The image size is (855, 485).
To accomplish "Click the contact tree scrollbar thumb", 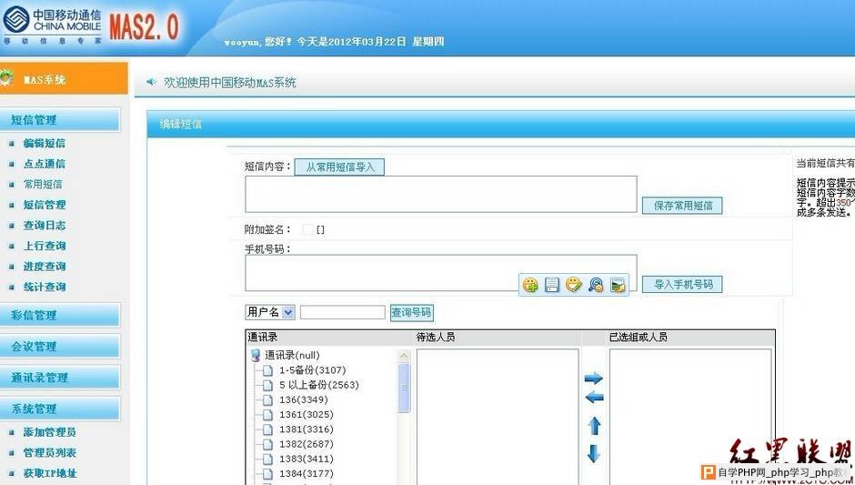I will pos(404,388).
